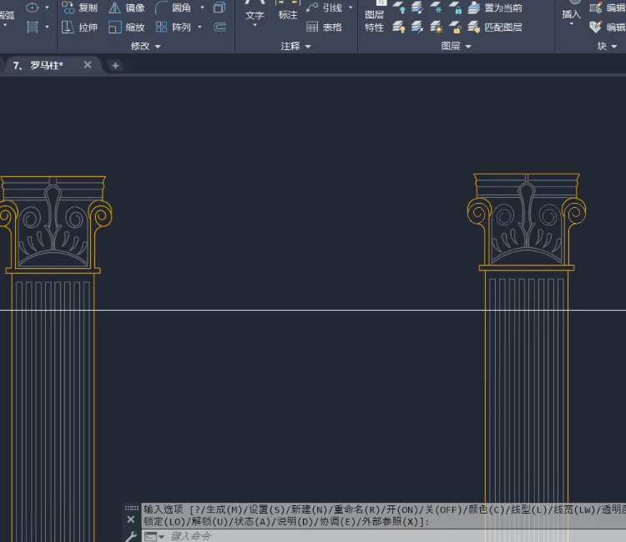Open the 圆角 Fillet dropdown arrow
Image resolution: width=626 pixels, height=542 pixels.
pos(202,8)
